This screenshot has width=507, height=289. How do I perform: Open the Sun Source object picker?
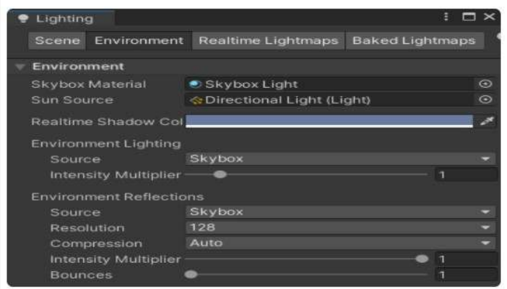point(486,100)
